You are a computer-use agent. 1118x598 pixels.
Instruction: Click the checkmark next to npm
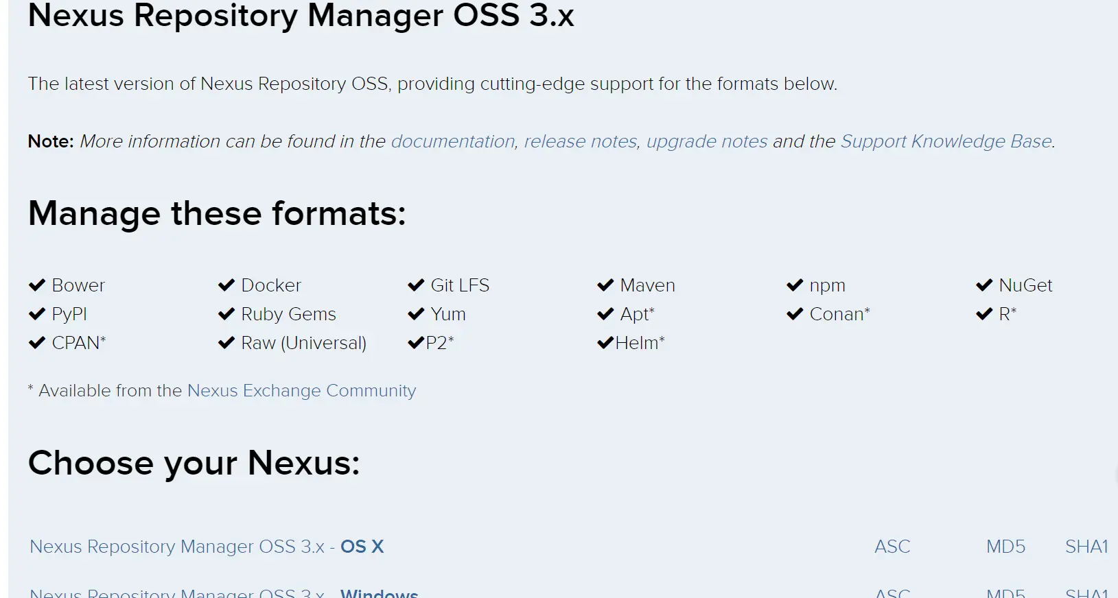(795, 285)
